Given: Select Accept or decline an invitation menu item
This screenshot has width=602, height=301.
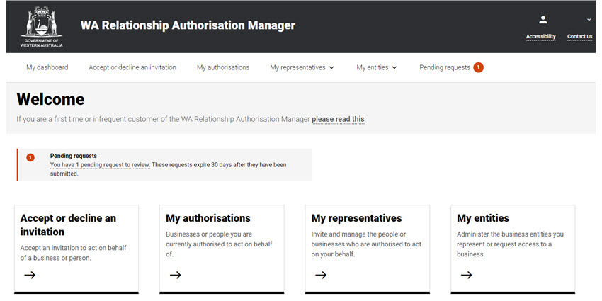Looking at the screenshot, I should click(x=132, y=67).
